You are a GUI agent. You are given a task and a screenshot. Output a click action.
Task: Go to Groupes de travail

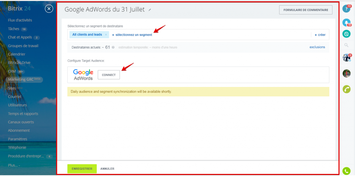point(23,46)
